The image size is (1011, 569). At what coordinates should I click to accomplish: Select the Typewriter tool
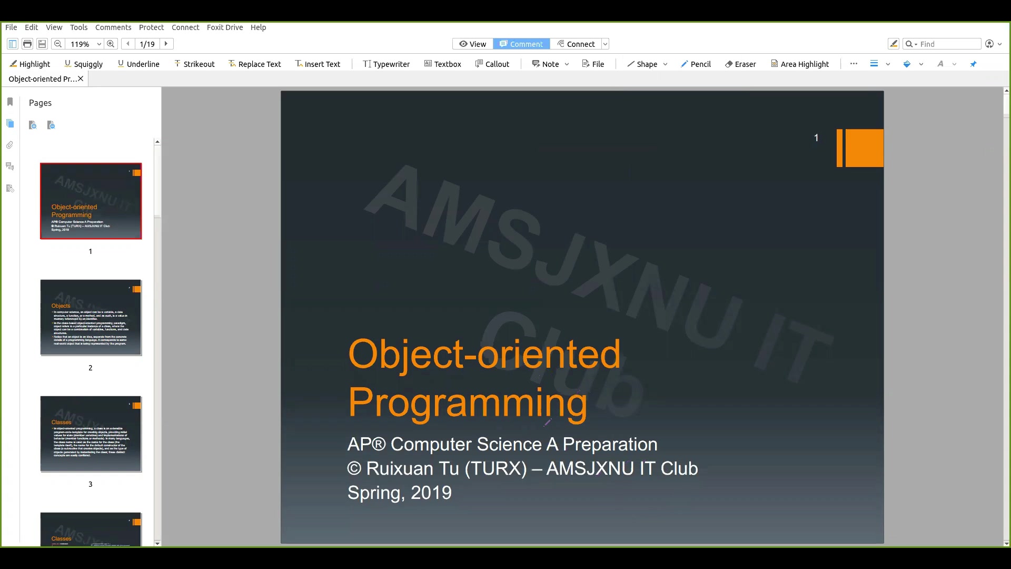click(386, 64)
